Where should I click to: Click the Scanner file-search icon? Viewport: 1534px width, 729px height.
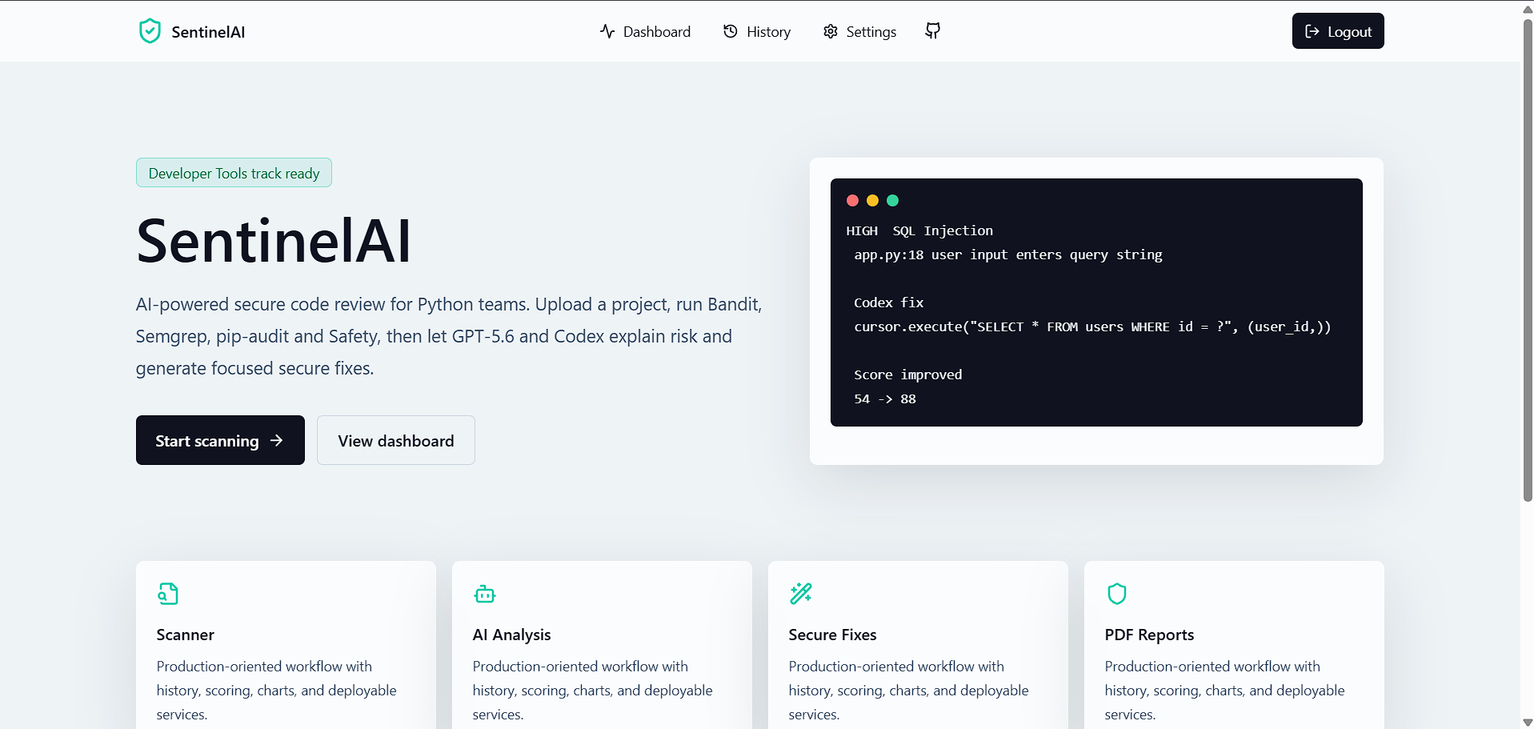pos(168,594)
